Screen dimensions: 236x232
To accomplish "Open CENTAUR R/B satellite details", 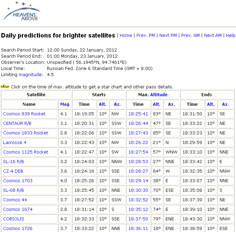I will 17,124.
